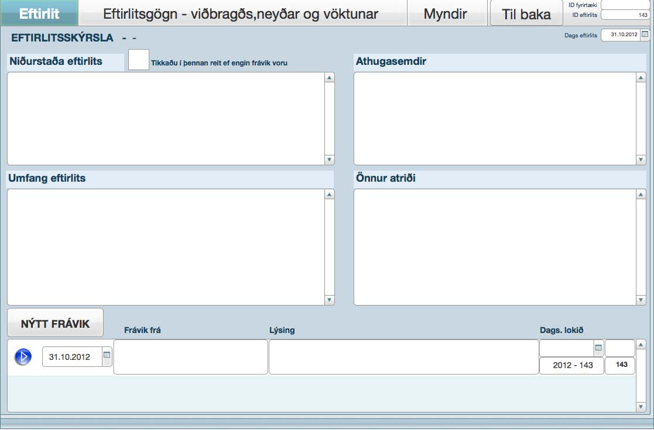The width and height of the screenshot is (654, 430).
Task: Click scroll up arrow in Umfang eftirlits box
Action: point(330,195)
